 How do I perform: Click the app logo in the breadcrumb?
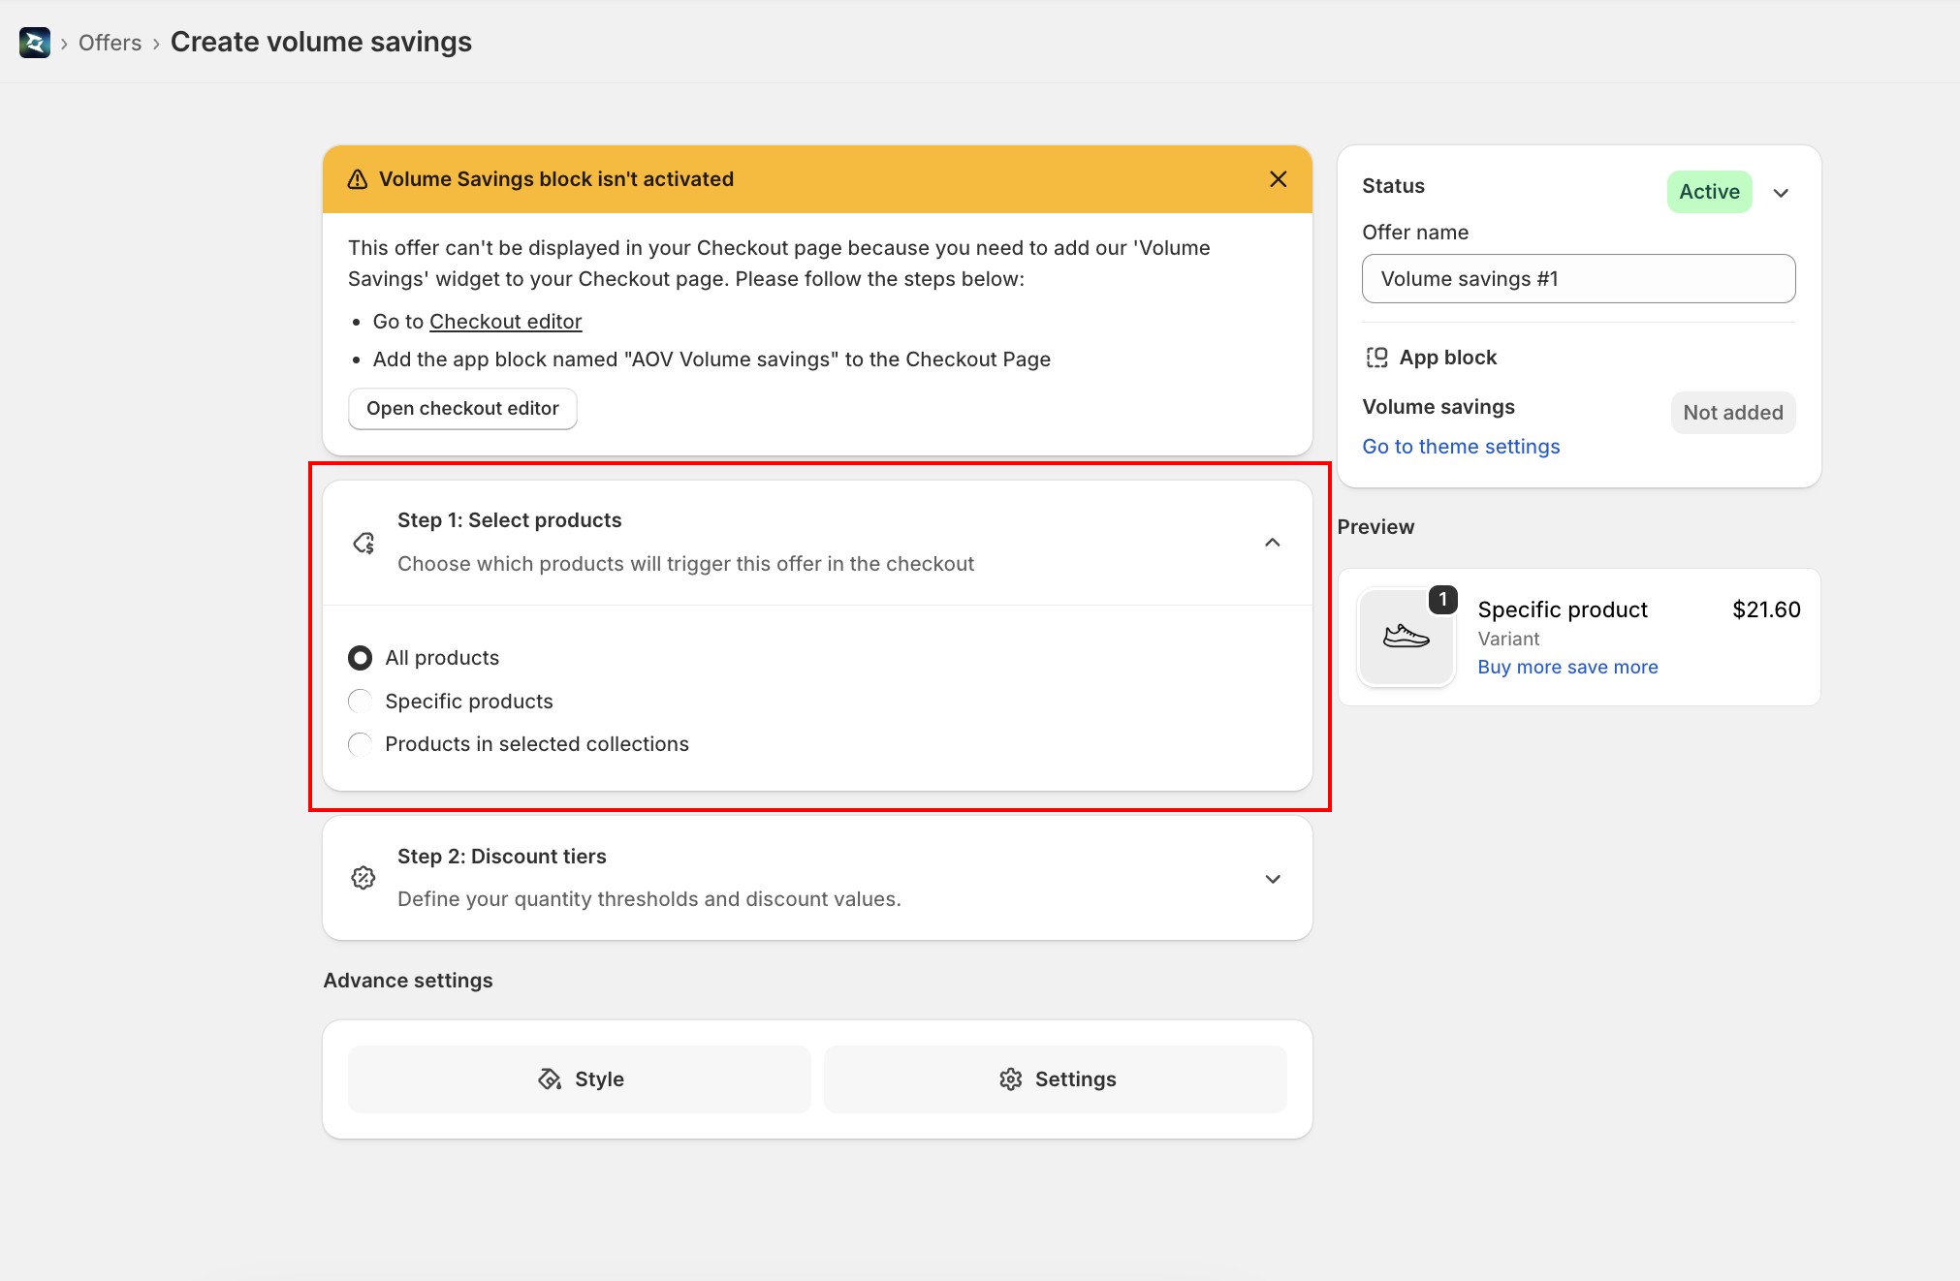coord(35,43)
